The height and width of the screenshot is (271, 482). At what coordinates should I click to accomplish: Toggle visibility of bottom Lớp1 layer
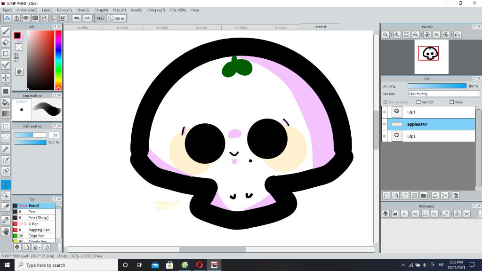[385, 136]
